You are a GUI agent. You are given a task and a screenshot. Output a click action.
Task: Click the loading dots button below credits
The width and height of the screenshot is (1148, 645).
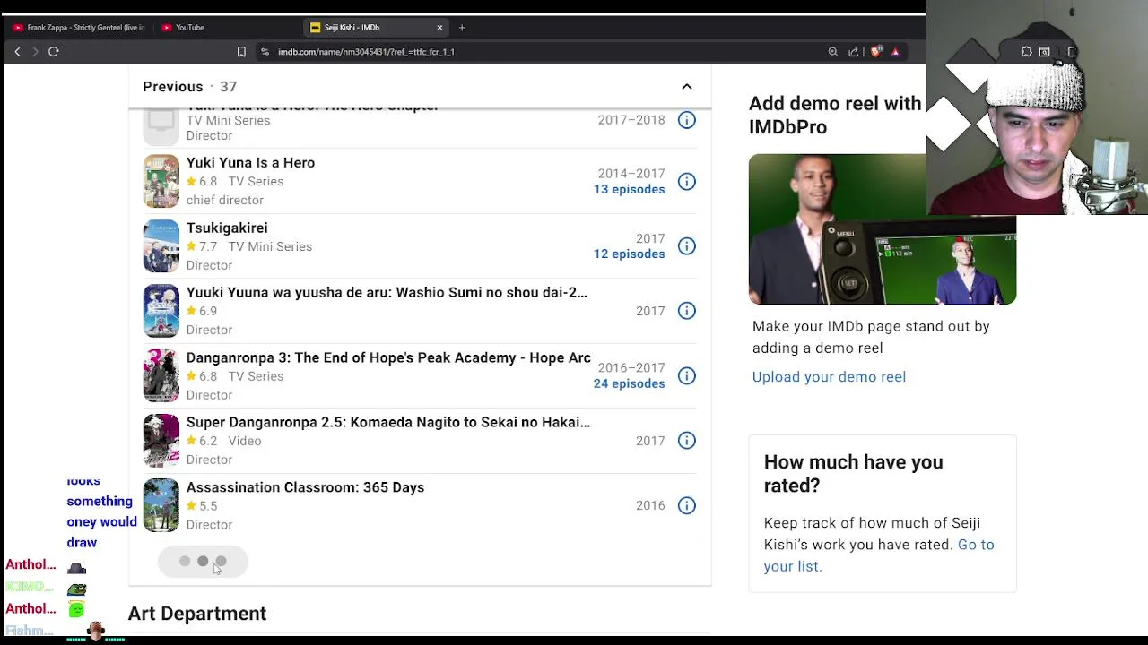coord(203,562)
